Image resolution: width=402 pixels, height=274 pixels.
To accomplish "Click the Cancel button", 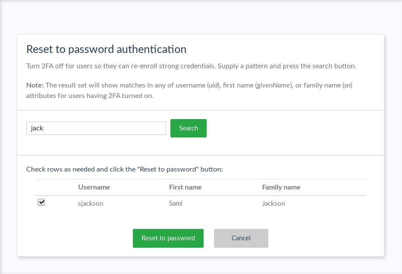I will coord(241,238).
